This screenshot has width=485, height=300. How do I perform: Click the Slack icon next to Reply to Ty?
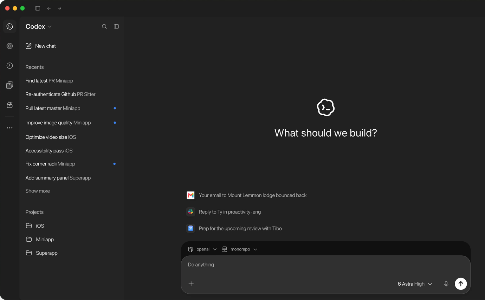(x=190, y=212)
